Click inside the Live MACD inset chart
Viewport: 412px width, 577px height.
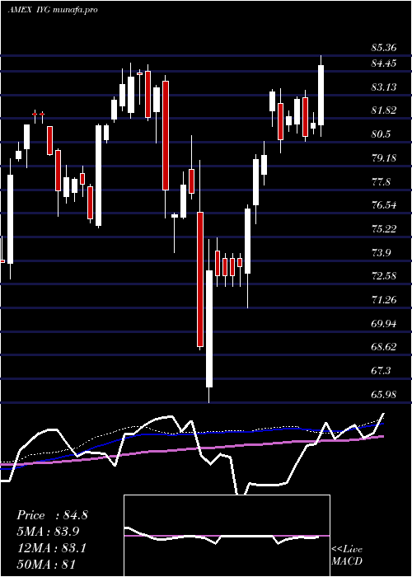coord(227,536)
